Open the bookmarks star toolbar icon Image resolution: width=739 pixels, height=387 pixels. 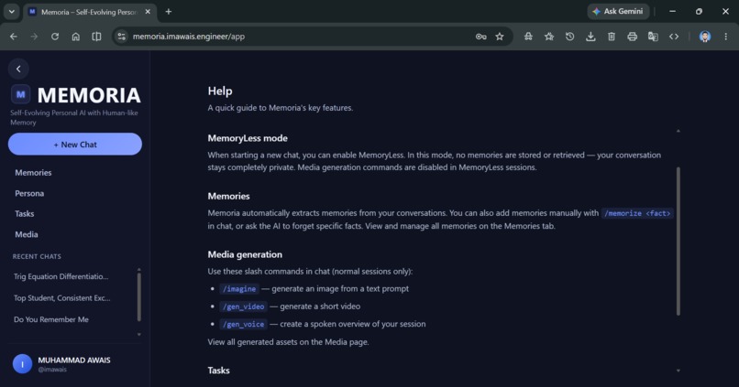(549, 37)
